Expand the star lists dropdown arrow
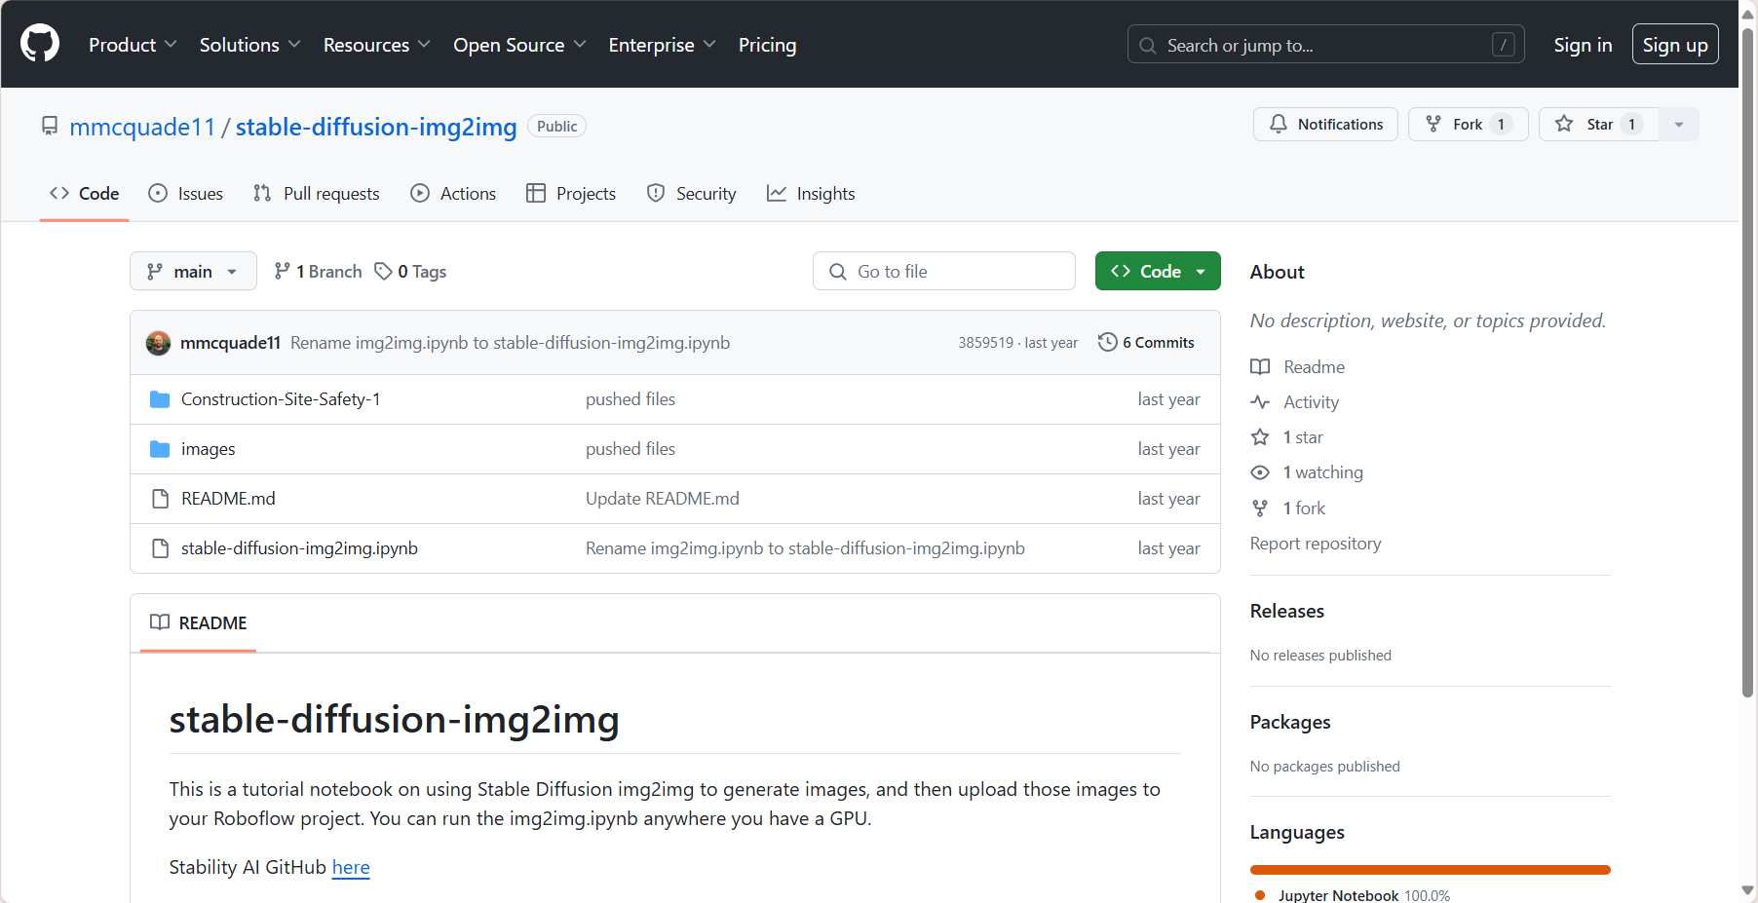Image resolution: width=1758 pixels, height=903 pixels. pyautogui.click(x=1678, y=125)
